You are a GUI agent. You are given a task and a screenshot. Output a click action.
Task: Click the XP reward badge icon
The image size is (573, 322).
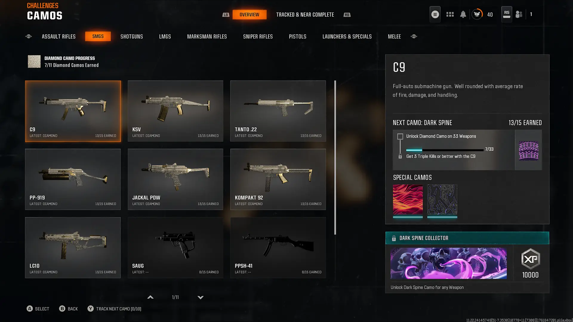[x=530, y=259]
